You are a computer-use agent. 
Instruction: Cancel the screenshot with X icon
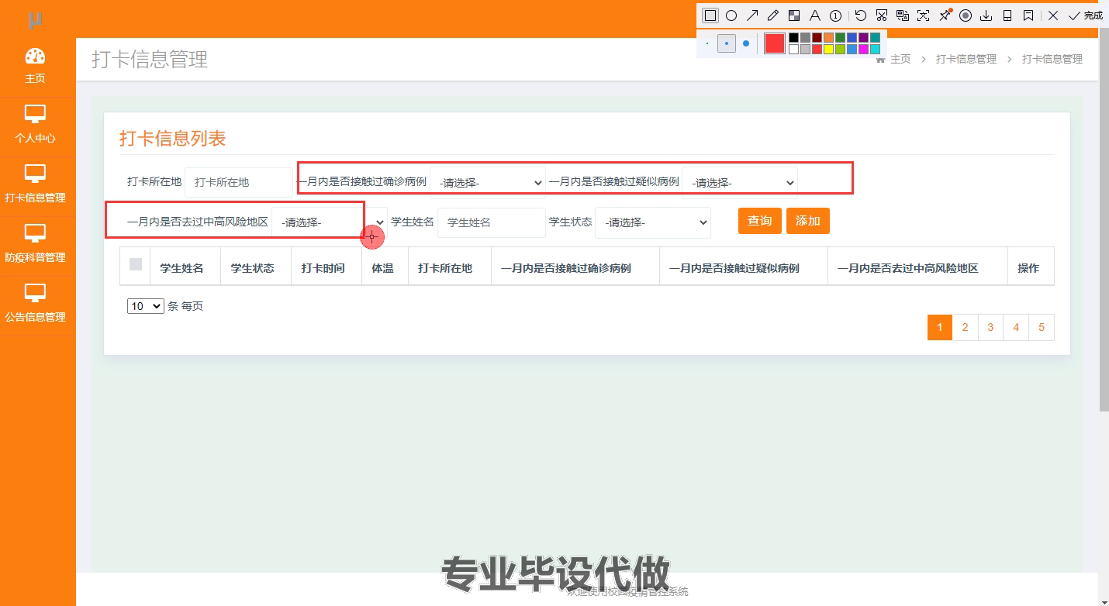(1053, 15)
